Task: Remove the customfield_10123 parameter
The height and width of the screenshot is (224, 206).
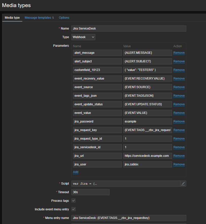Action: pyautogui.click(x=179, y=70)
